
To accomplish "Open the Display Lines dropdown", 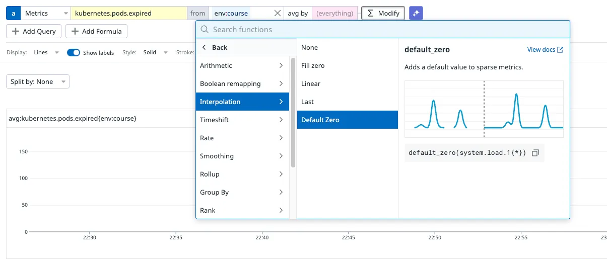I will (x=46, y=52).
